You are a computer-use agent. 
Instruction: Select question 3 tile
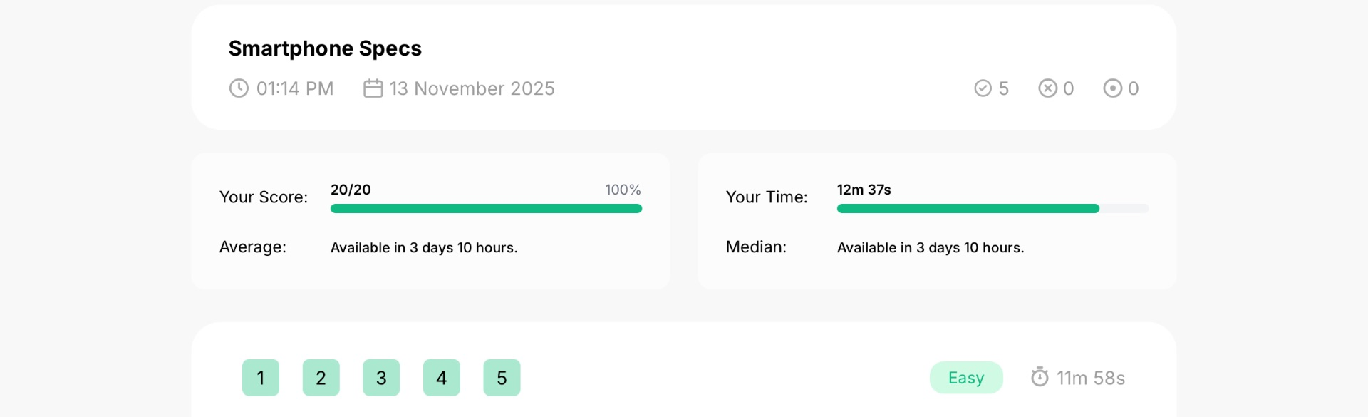click(381, 378)
